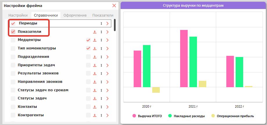The width and height of the screenshot is (267, 125).
Task: Click download icon in Контрагенты row
Action: tap(95, 115)
